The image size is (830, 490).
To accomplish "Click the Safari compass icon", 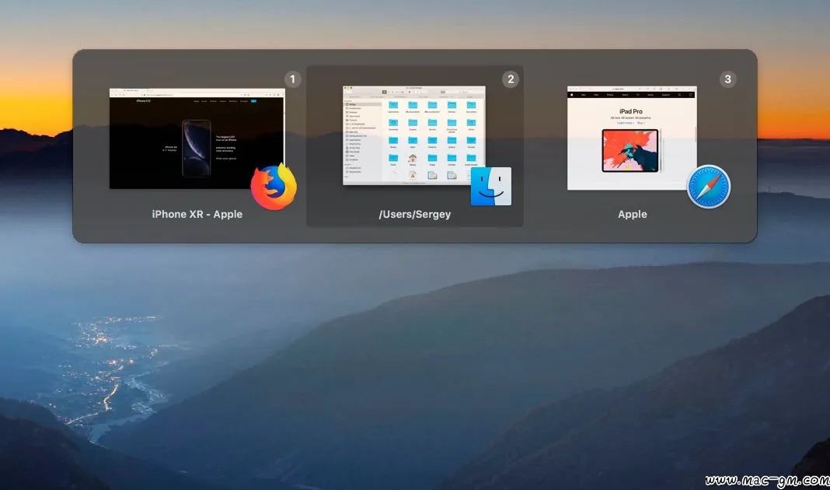I will (x=709, y=187).
